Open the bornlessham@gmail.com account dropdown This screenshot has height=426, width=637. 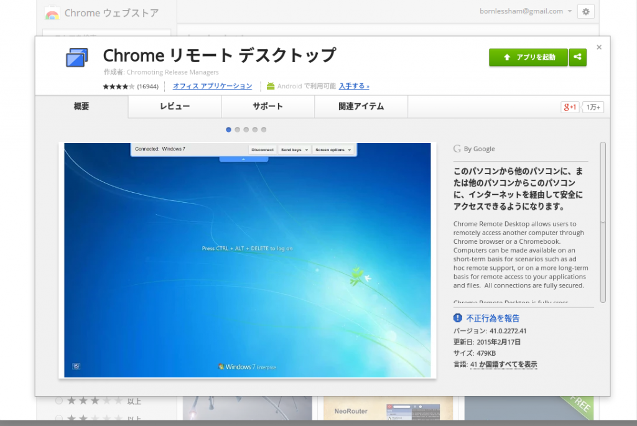[526, 11]
